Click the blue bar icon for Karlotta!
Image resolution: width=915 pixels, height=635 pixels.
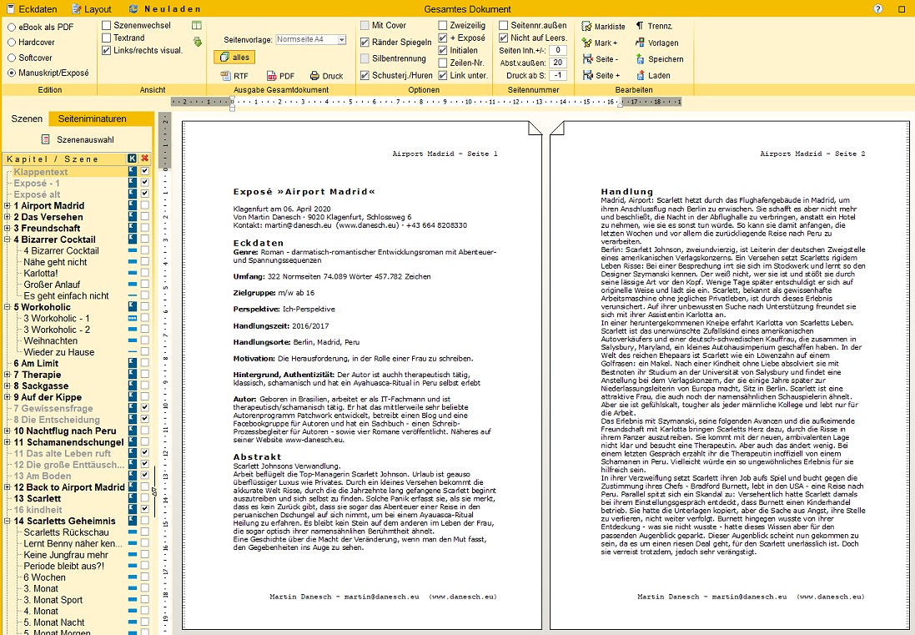(x=133, y=273)
